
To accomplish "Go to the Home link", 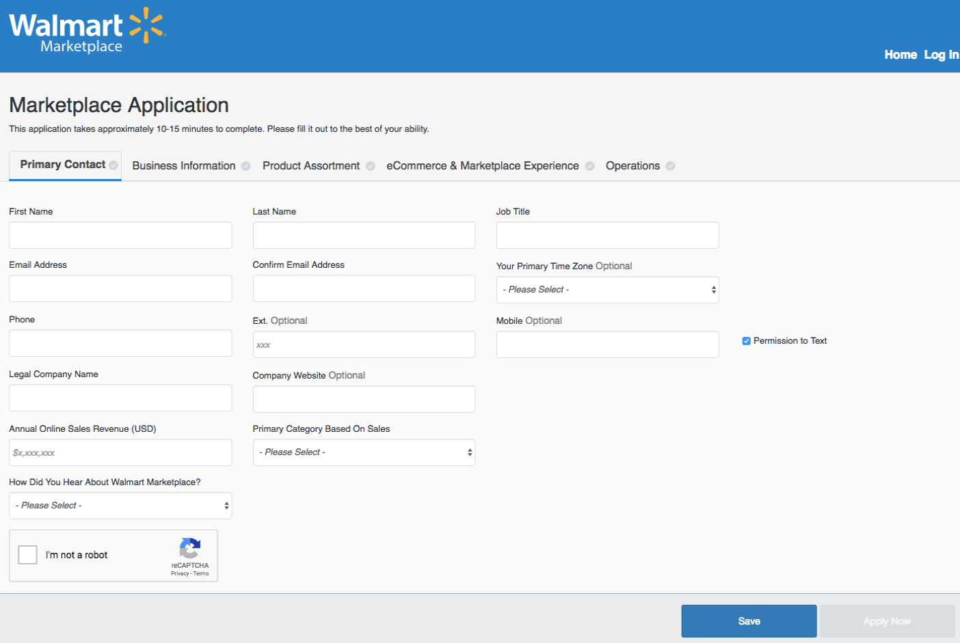I will coord(901,55).
